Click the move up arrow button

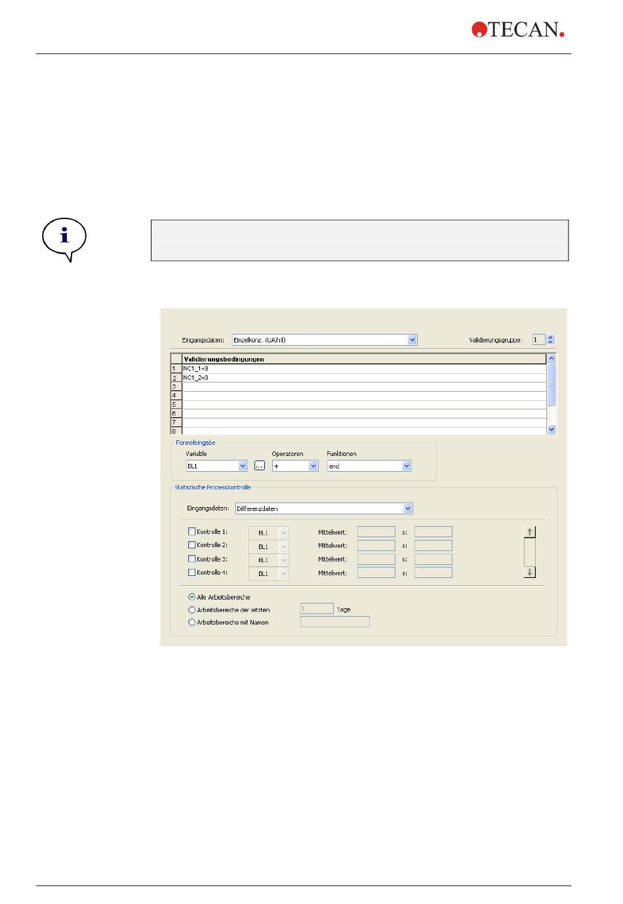pyautogui.click(x=530, y=532)
